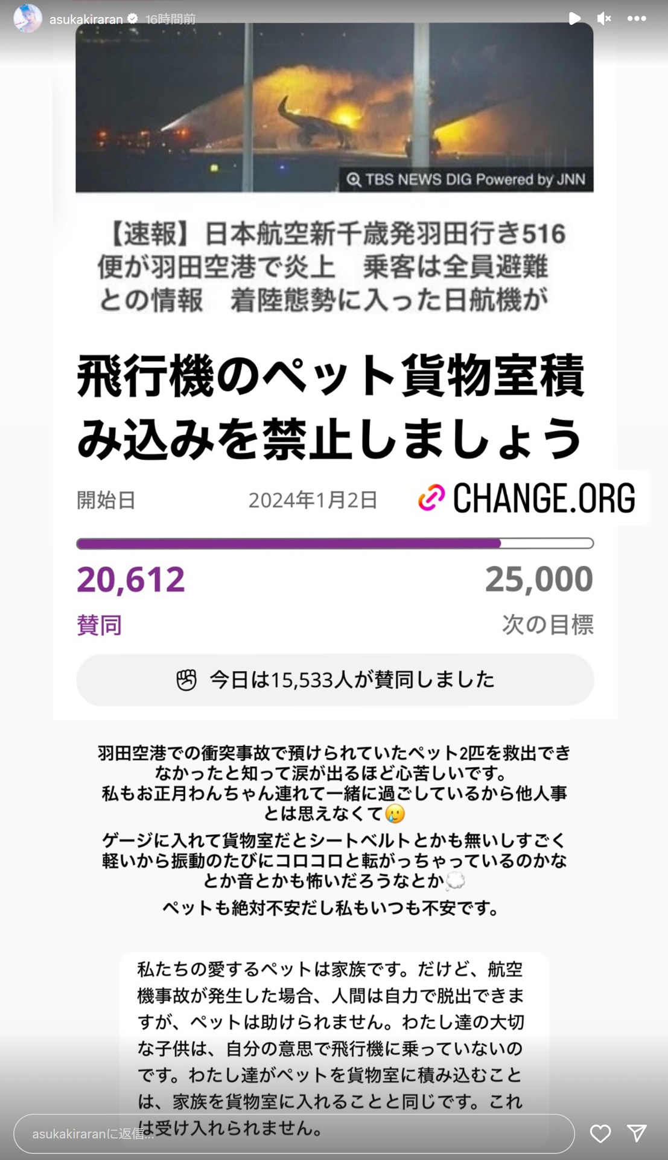Click the 25,000 next goal number
The width and height of the screenshot is (668, 1160).
(539, 579)
